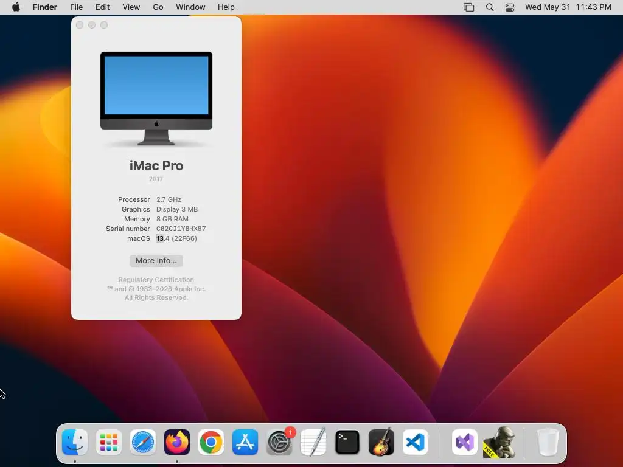Open the purple Visual Studio icon

click(x=464, y=442)
